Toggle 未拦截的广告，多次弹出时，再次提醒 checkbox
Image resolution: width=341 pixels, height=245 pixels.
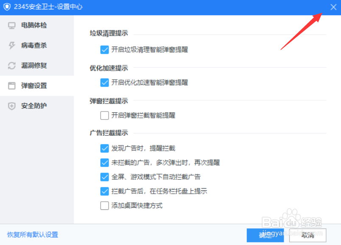coord(105,163)
